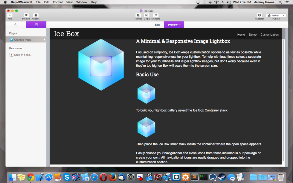Open Google Chrome from the dock
The image size is (293, 183).
click(x=30, y=177)
